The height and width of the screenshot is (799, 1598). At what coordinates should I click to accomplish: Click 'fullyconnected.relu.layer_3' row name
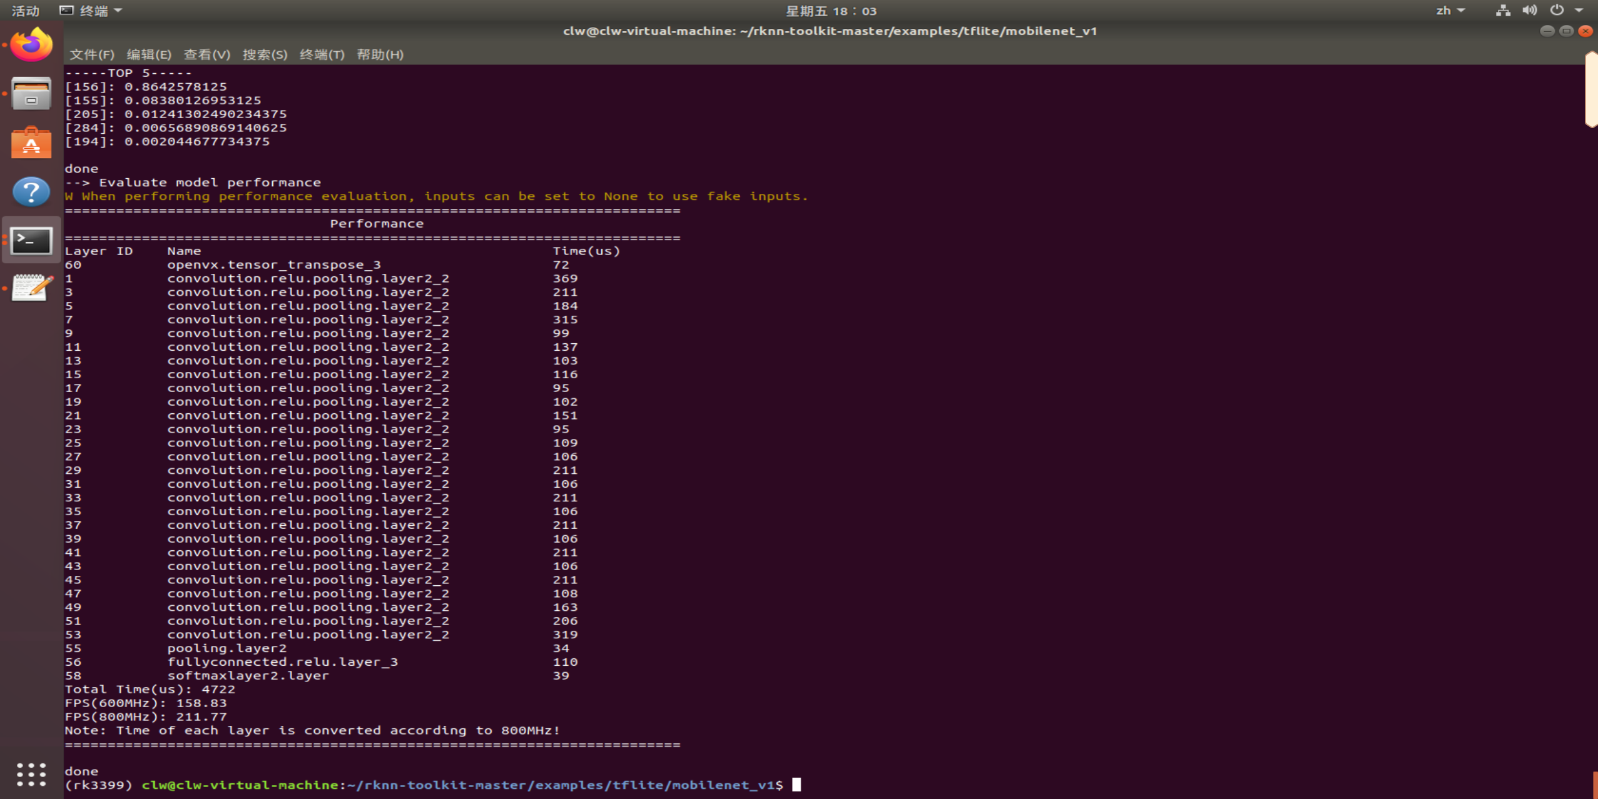point(283,662)
